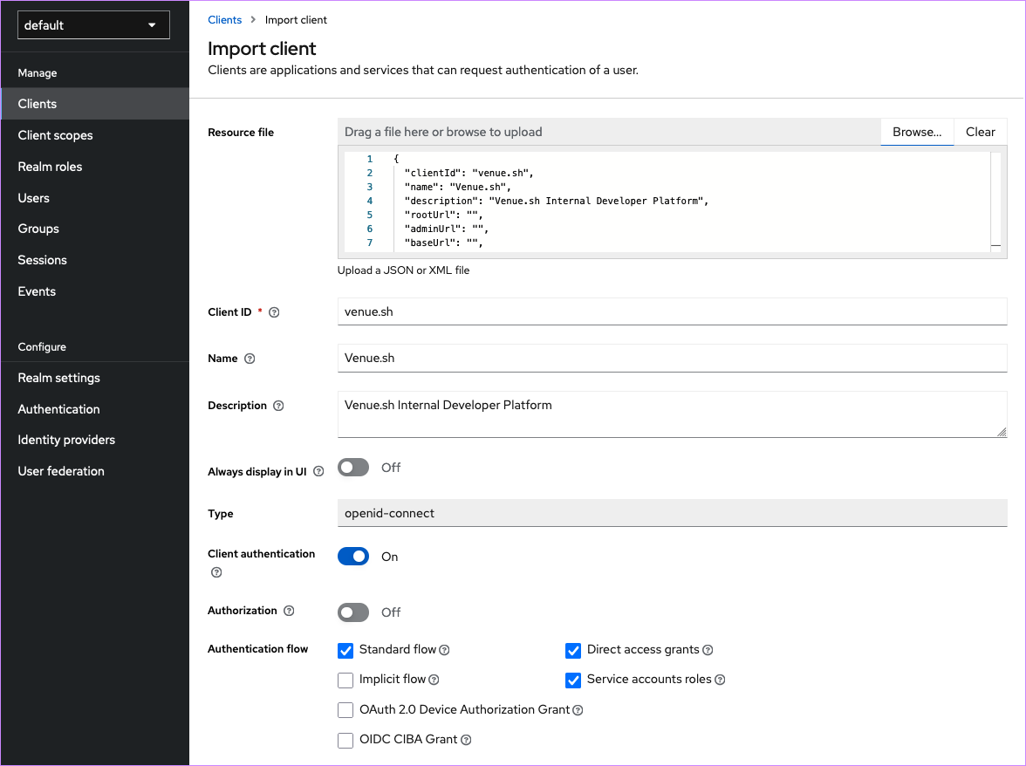
Task: Click the Description text area
Action: click(x=672, y=414)
